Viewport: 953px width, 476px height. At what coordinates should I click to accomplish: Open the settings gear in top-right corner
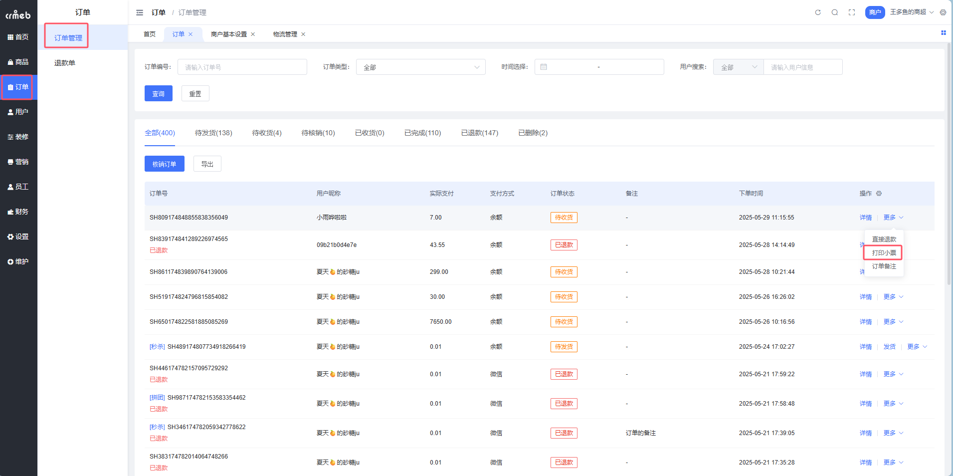(943, 12)
